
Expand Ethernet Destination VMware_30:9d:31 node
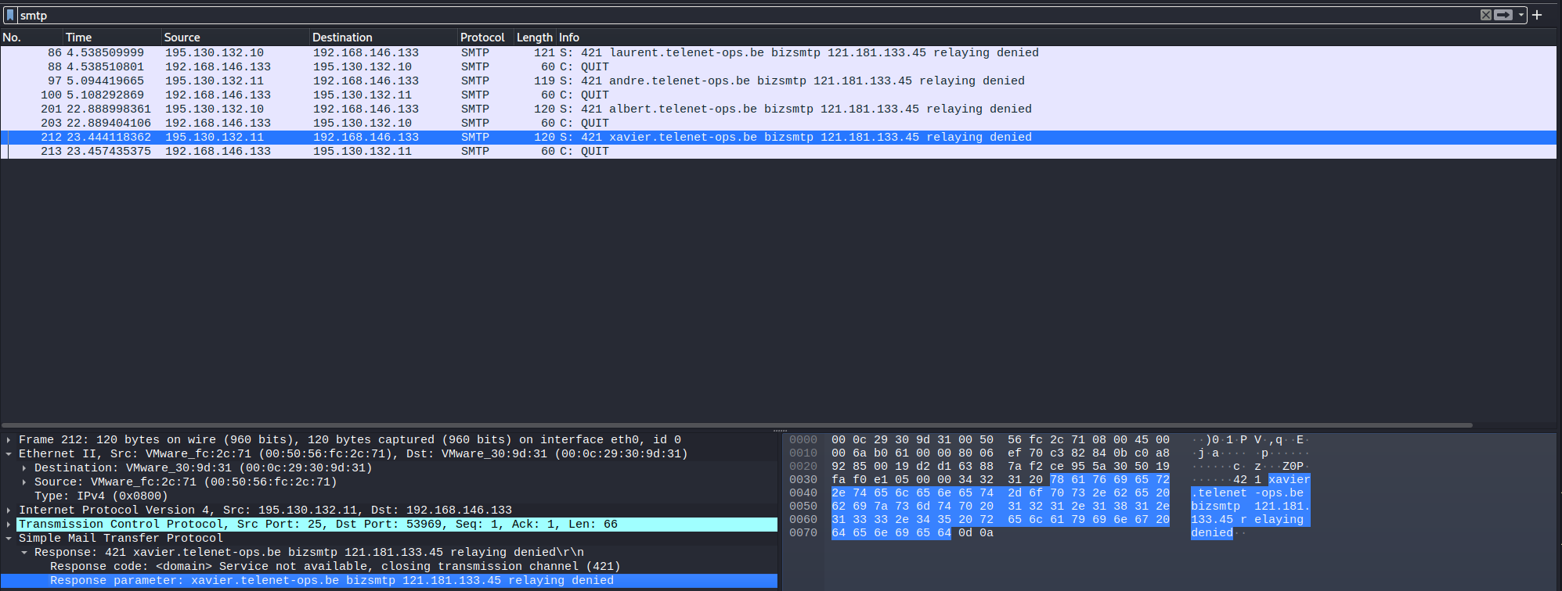pos(24,468)
